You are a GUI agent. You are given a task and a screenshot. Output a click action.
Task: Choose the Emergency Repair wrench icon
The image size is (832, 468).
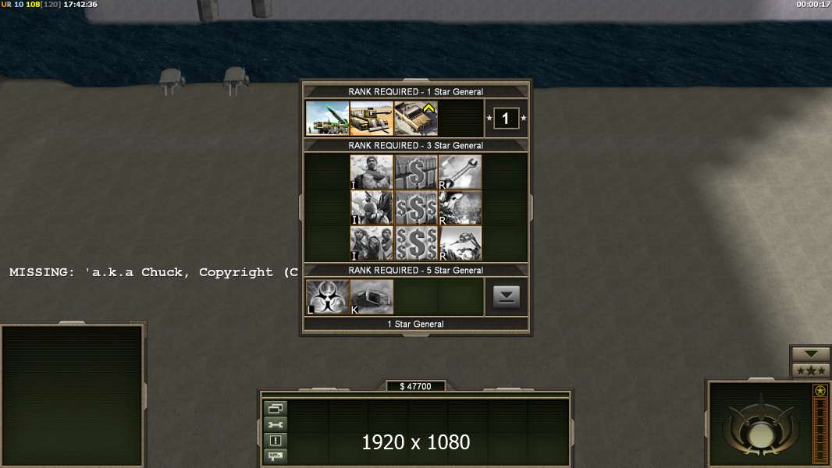(x=460, y=172)
